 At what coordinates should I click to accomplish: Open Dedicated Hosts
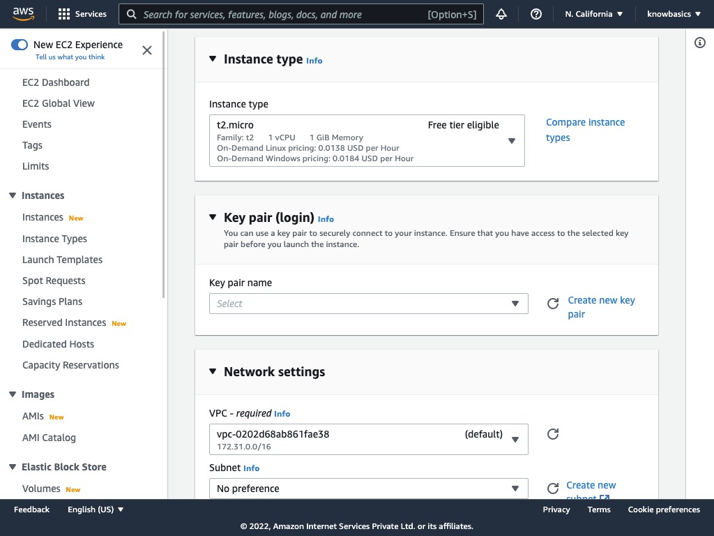click(59, 344)
